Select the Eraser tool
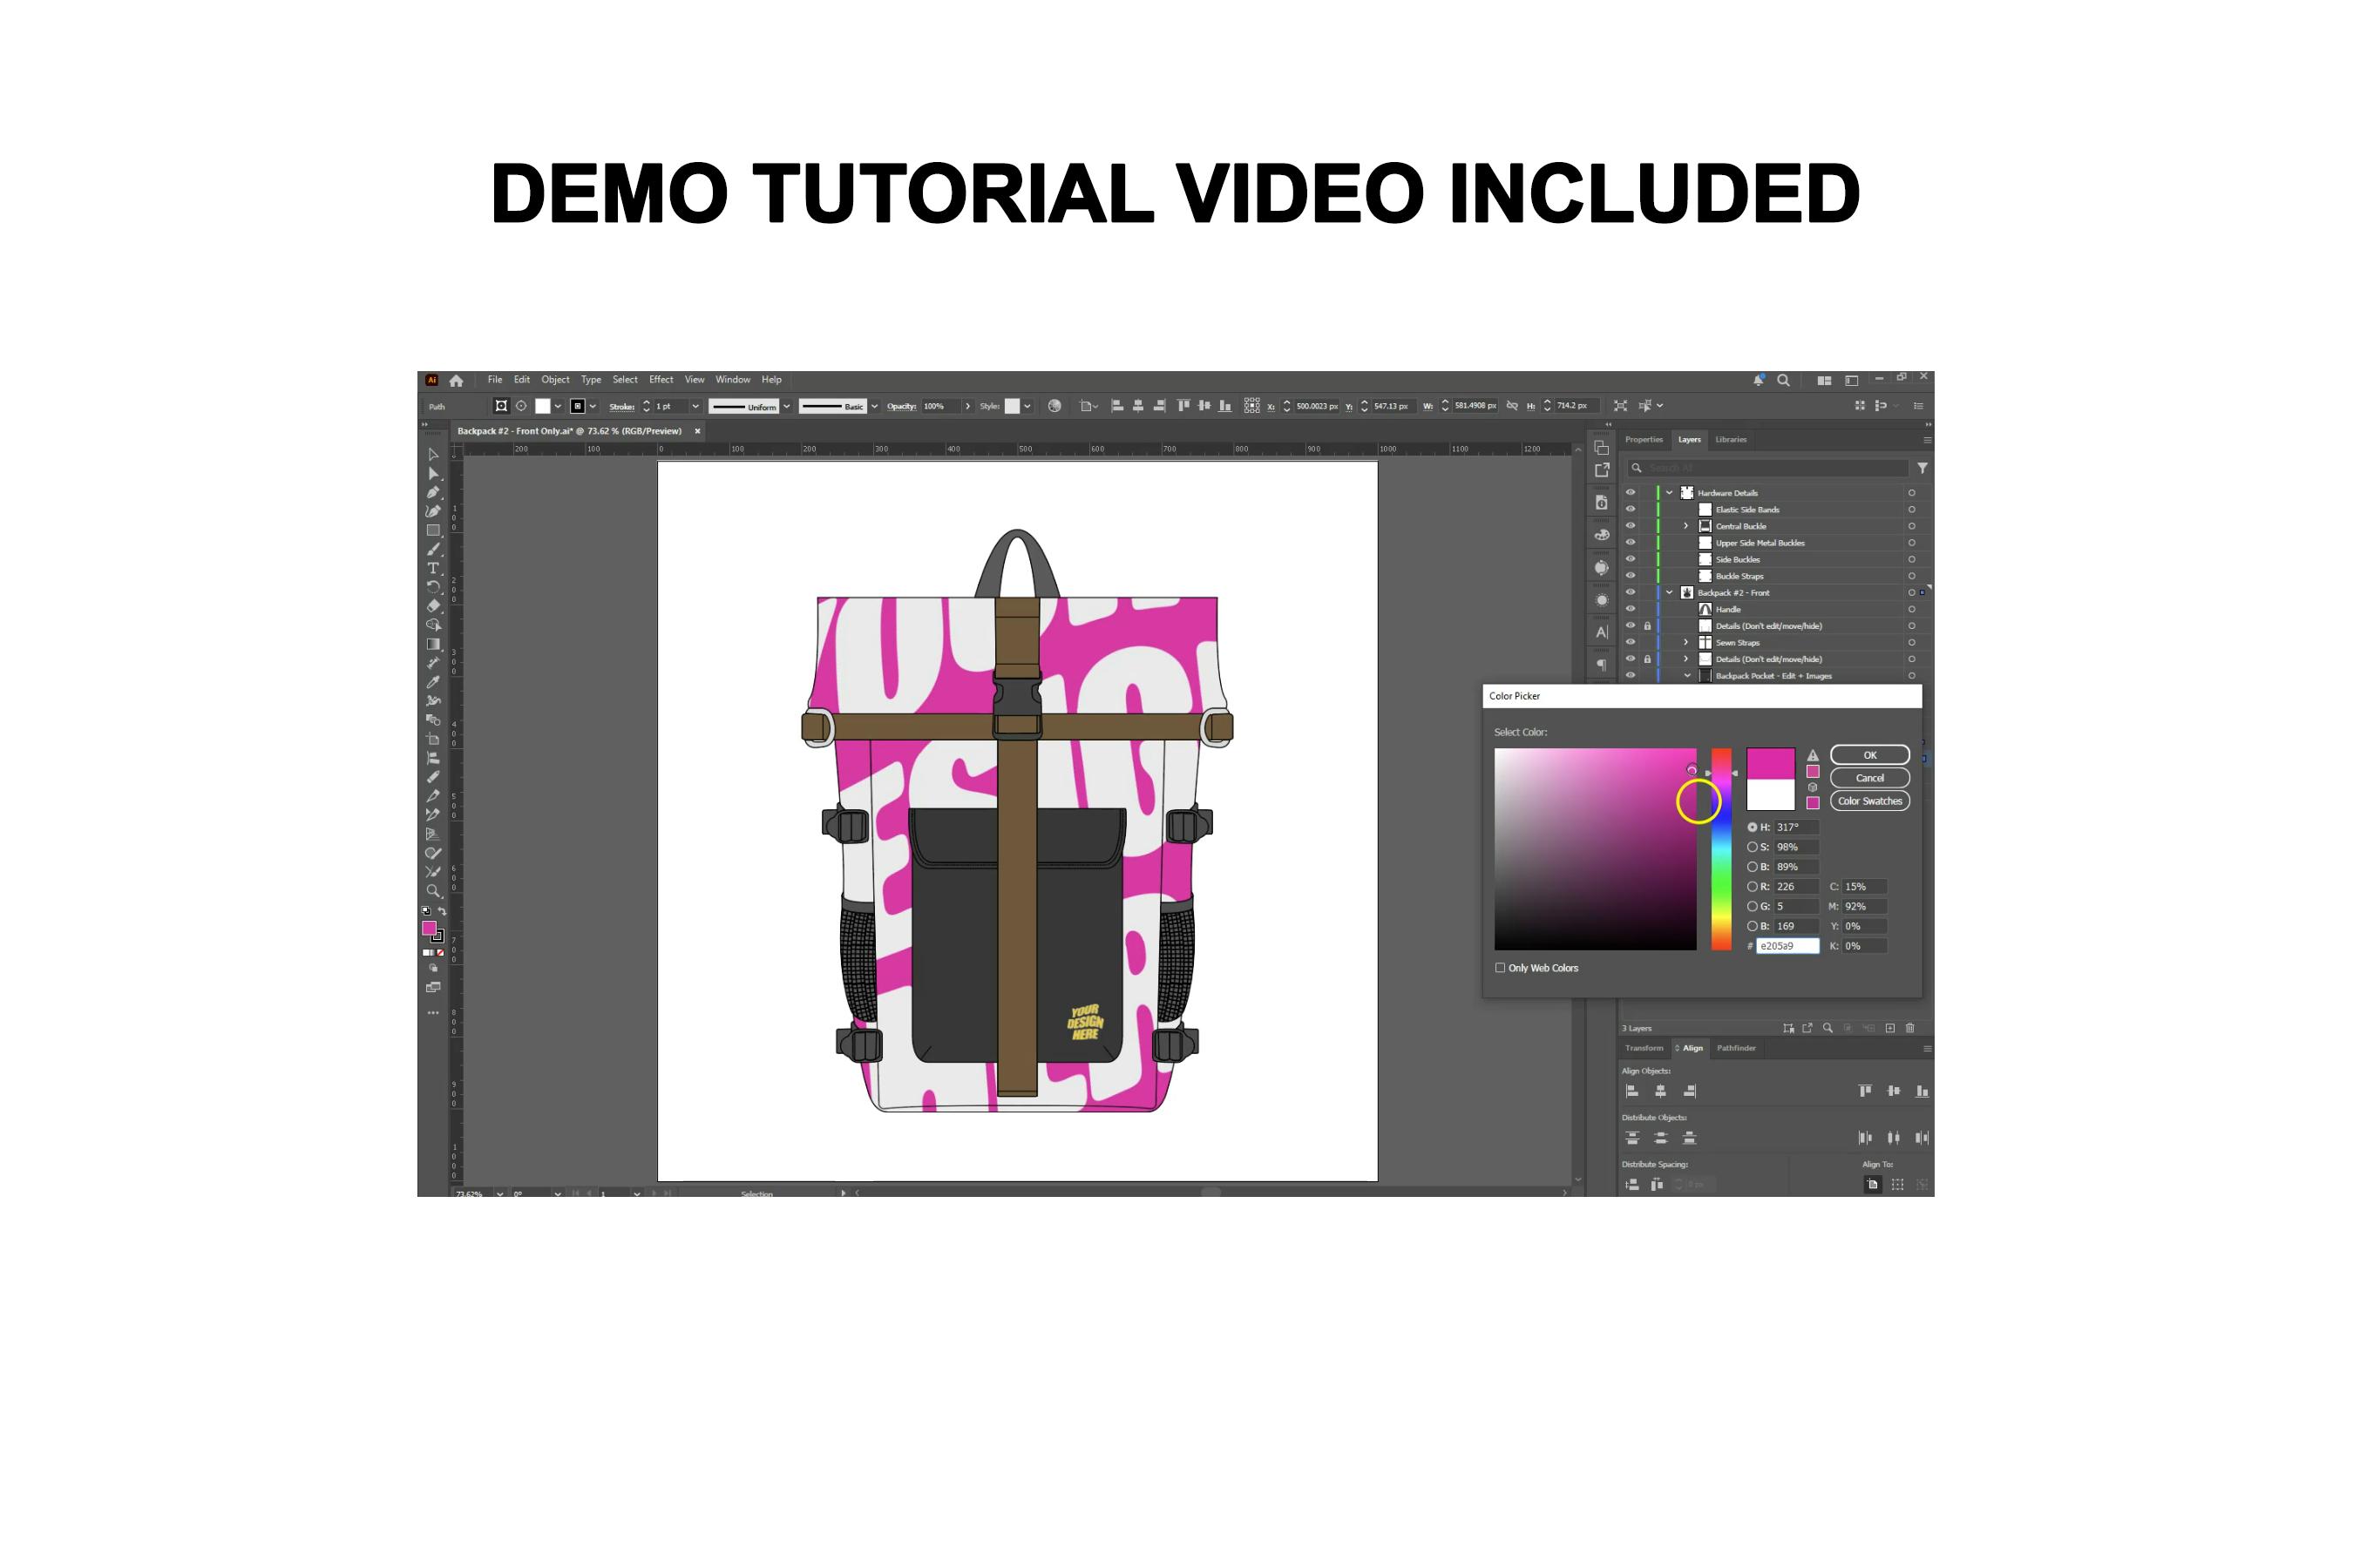This screenshot has width=2353, height=1568. (x=433, y=606)
